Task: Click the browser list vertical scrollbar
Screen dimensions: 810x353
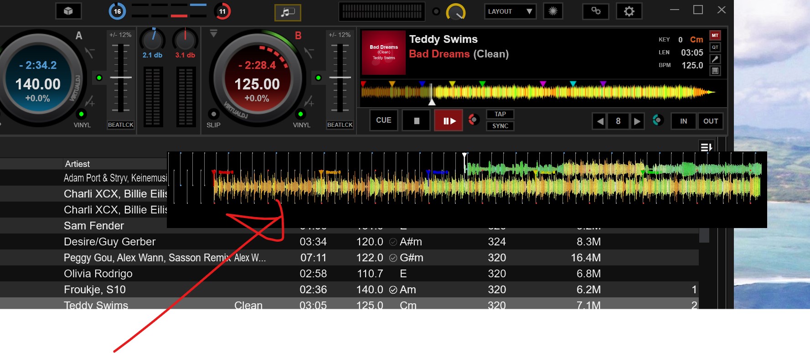Action: [704, 235]
